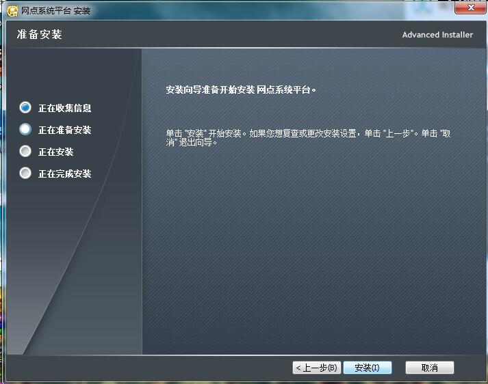
Task: Select the 正在准备安装 step indicator circle
Action: 25,129
